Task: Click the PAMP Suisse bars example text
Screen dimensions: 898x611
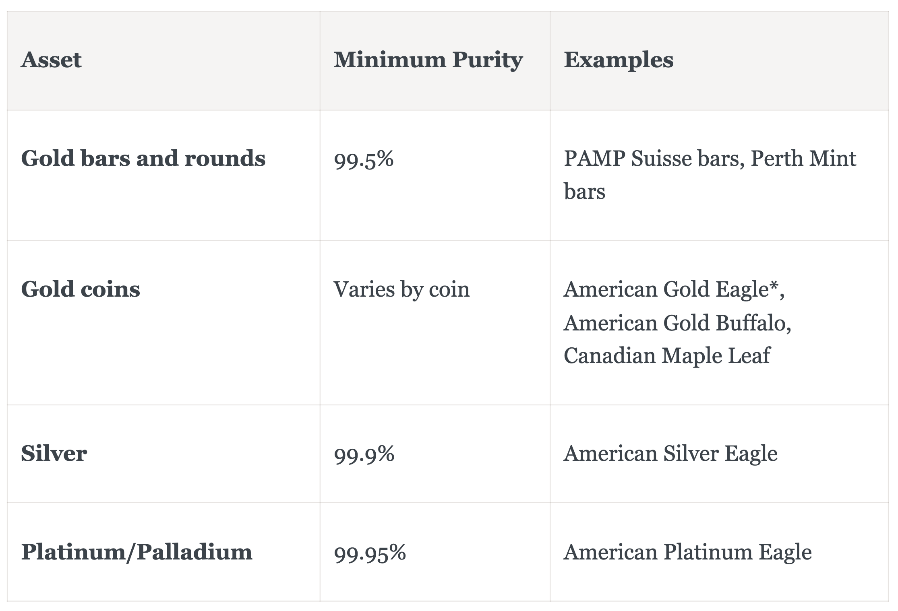Action: tap(652, 158)
